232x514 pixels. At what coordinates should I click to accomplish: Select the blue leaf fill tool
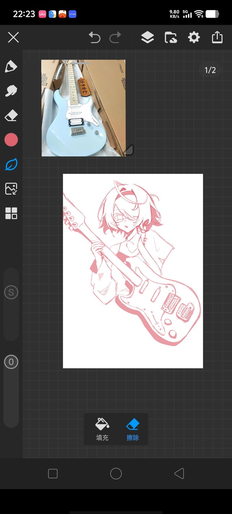pyautogui.click(x=11, y=164)
